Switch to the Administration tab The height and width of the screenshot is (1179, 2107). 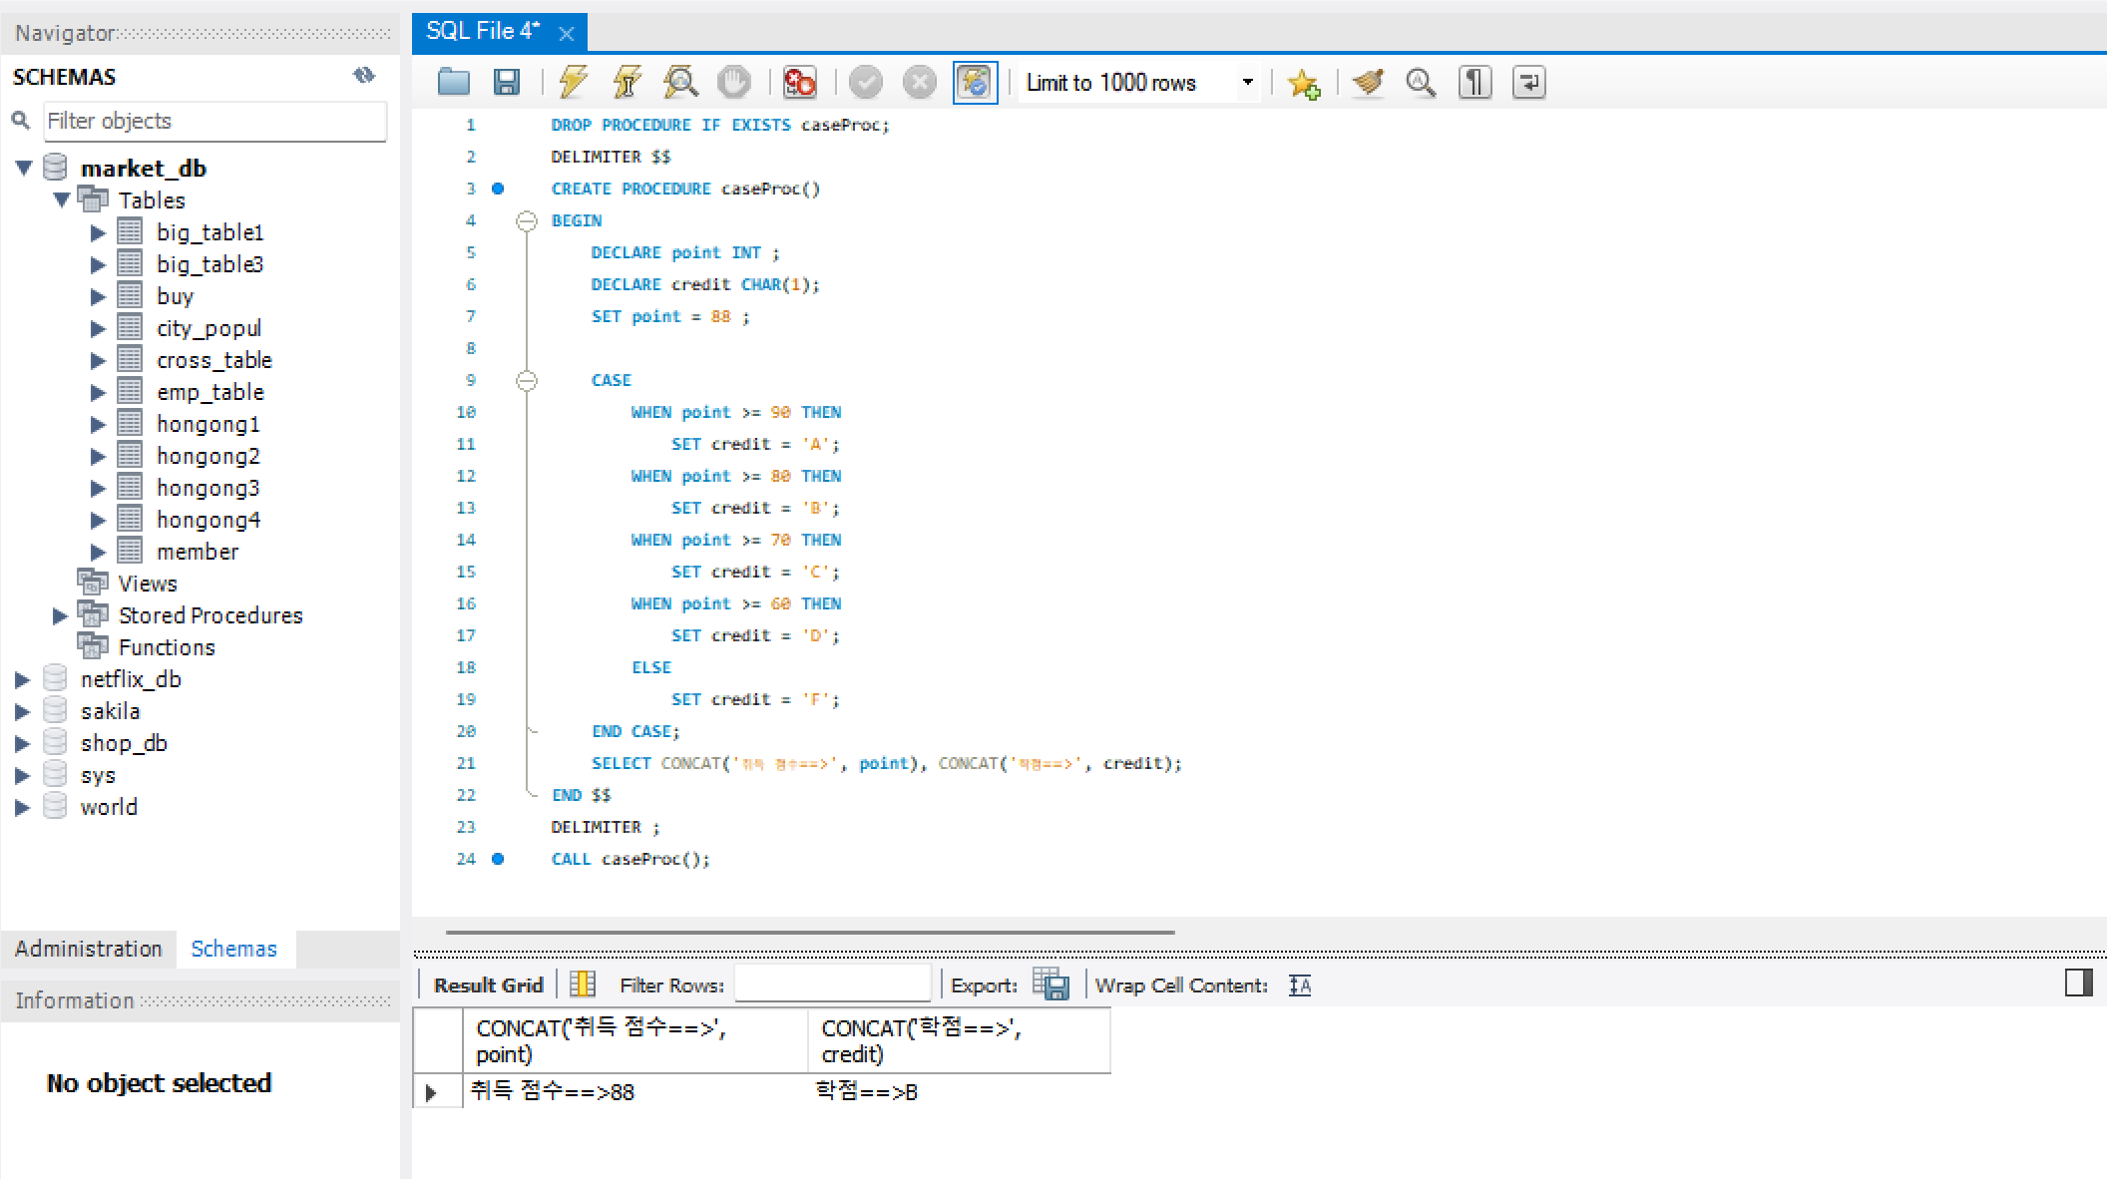pyautogui.click(x=88, y=949)
